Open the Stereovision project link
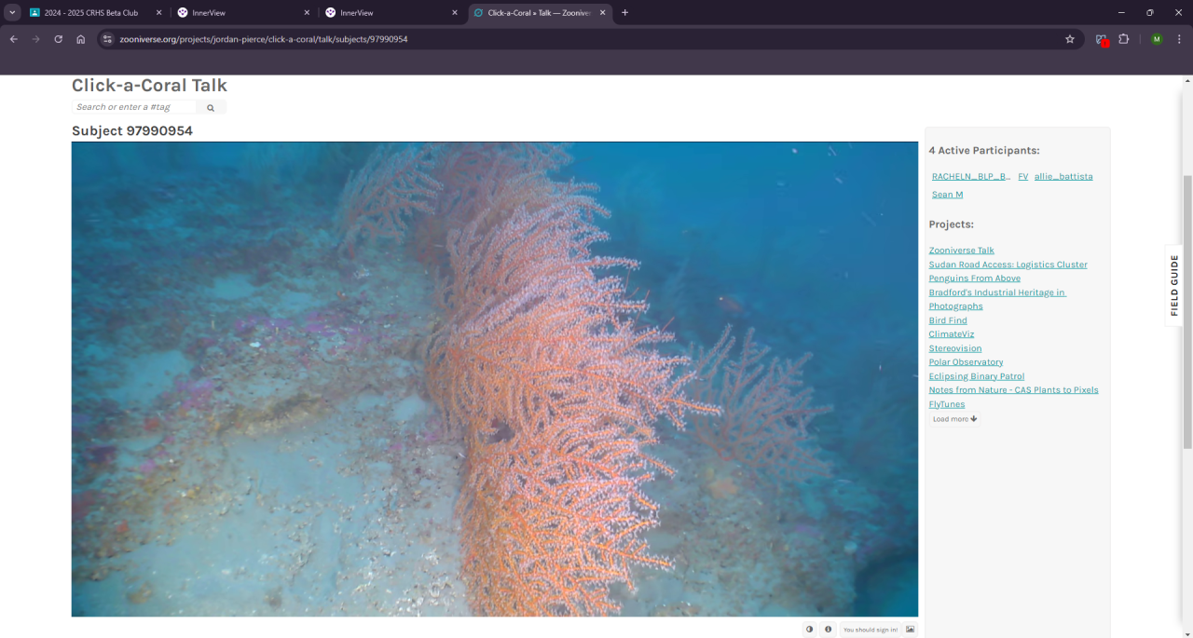The width and height of the screenshot is (1193, 638). (x=955, y=348)
